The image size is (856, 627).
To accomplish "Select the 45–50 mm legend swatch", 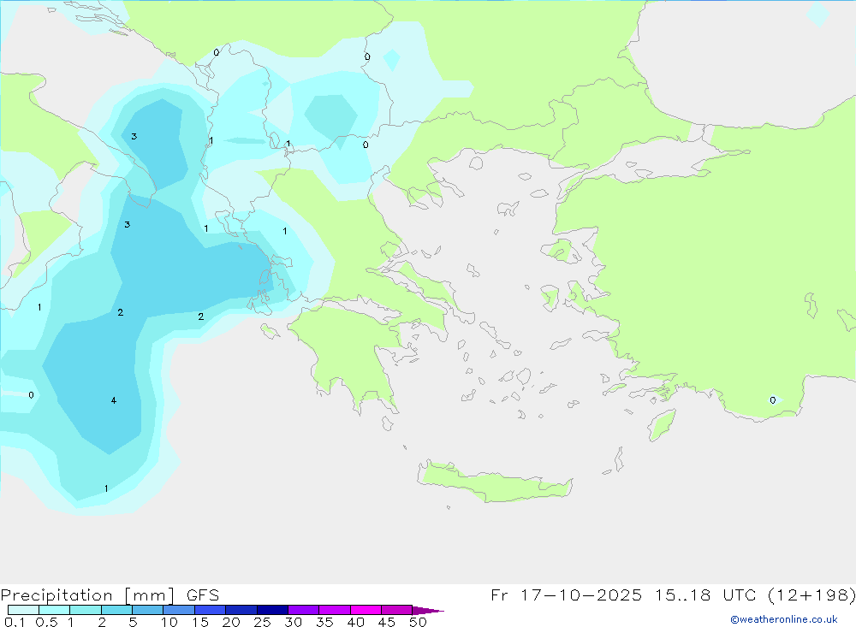I will pos(396,610).
